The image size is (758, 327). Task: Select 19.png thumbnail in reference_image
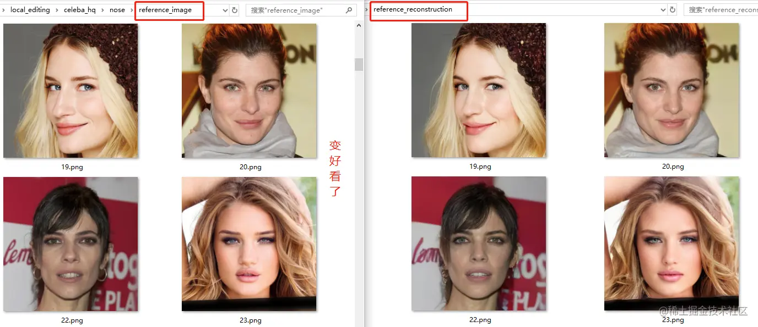(71, 91)
